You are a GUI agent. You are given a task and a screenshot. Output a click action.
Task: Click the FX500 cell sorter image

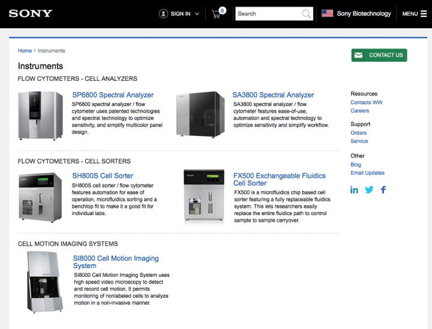[204, 195]
